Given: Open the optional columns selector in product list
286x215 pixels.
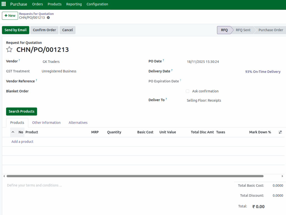Looking at the screenshot, I should pos(280,132).
